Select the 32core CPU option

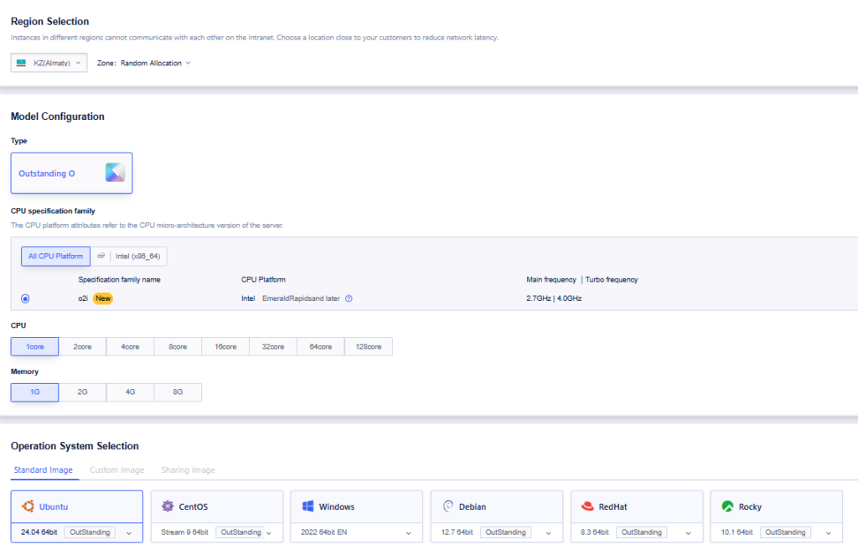point(273,346)
